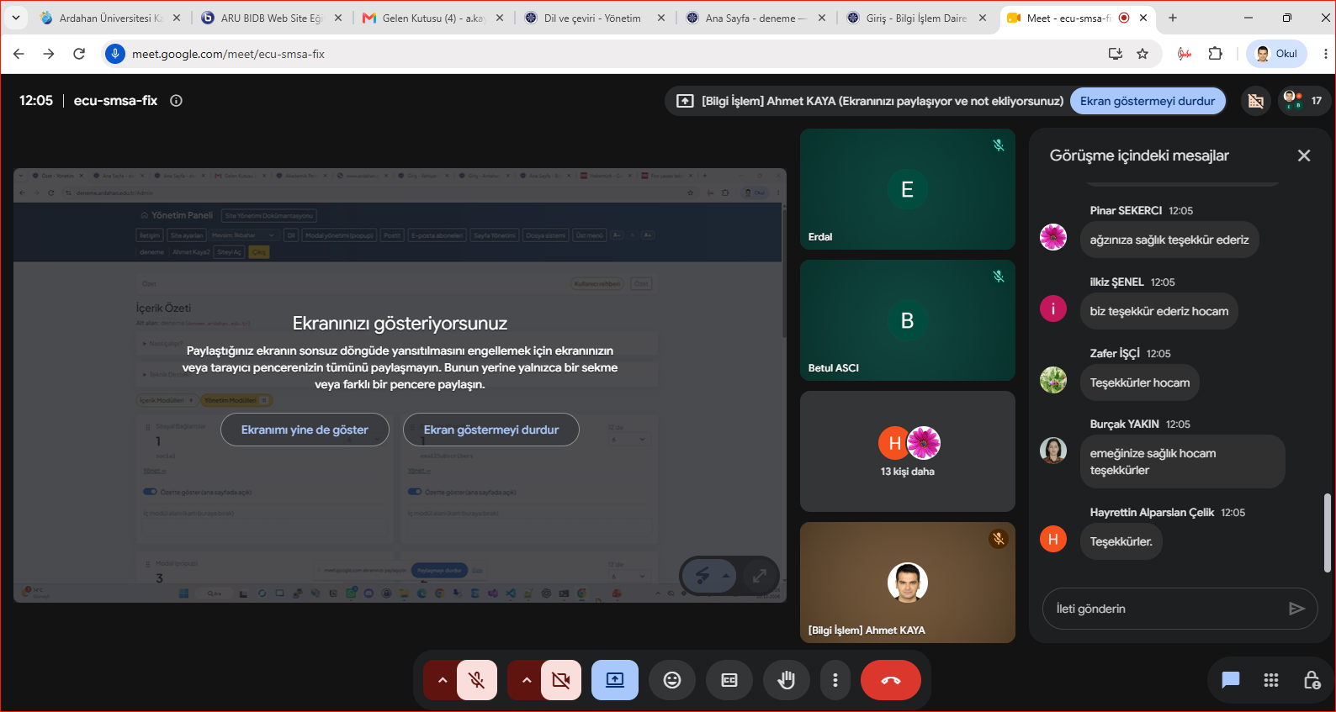Open meeting details info icon beside ecu-smsa-fix
Viewport: 1336px width, 712px height.
coord(177,101)
